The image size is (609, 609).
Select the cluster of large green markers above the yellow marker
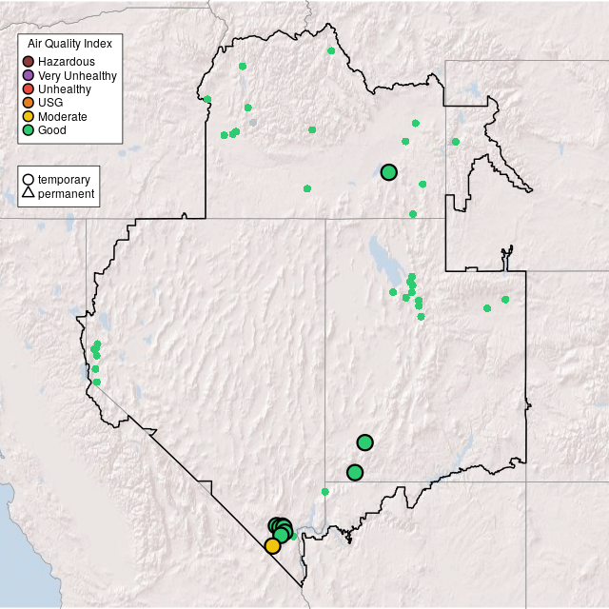point(280,528)
